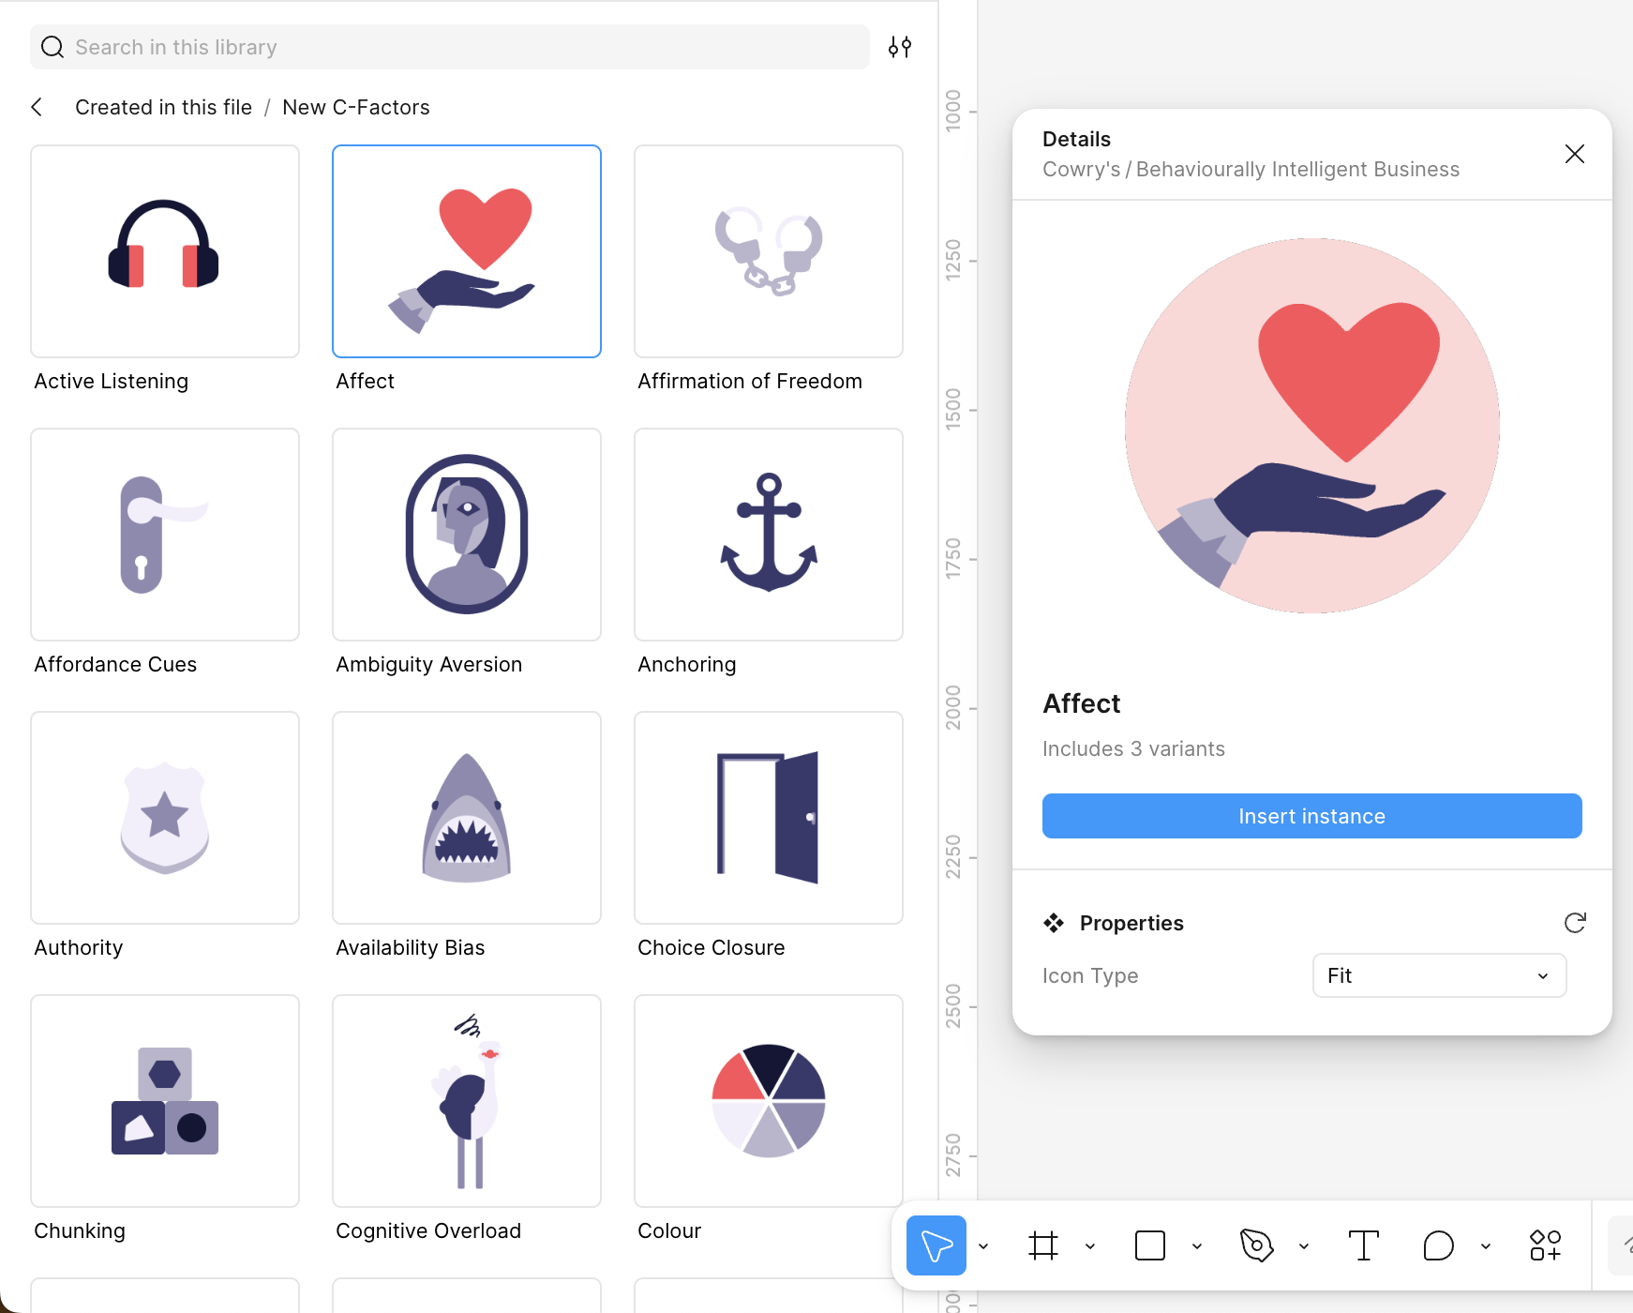
Task: Select the Affect heart-in-hand component
Action: pos(467,251)
